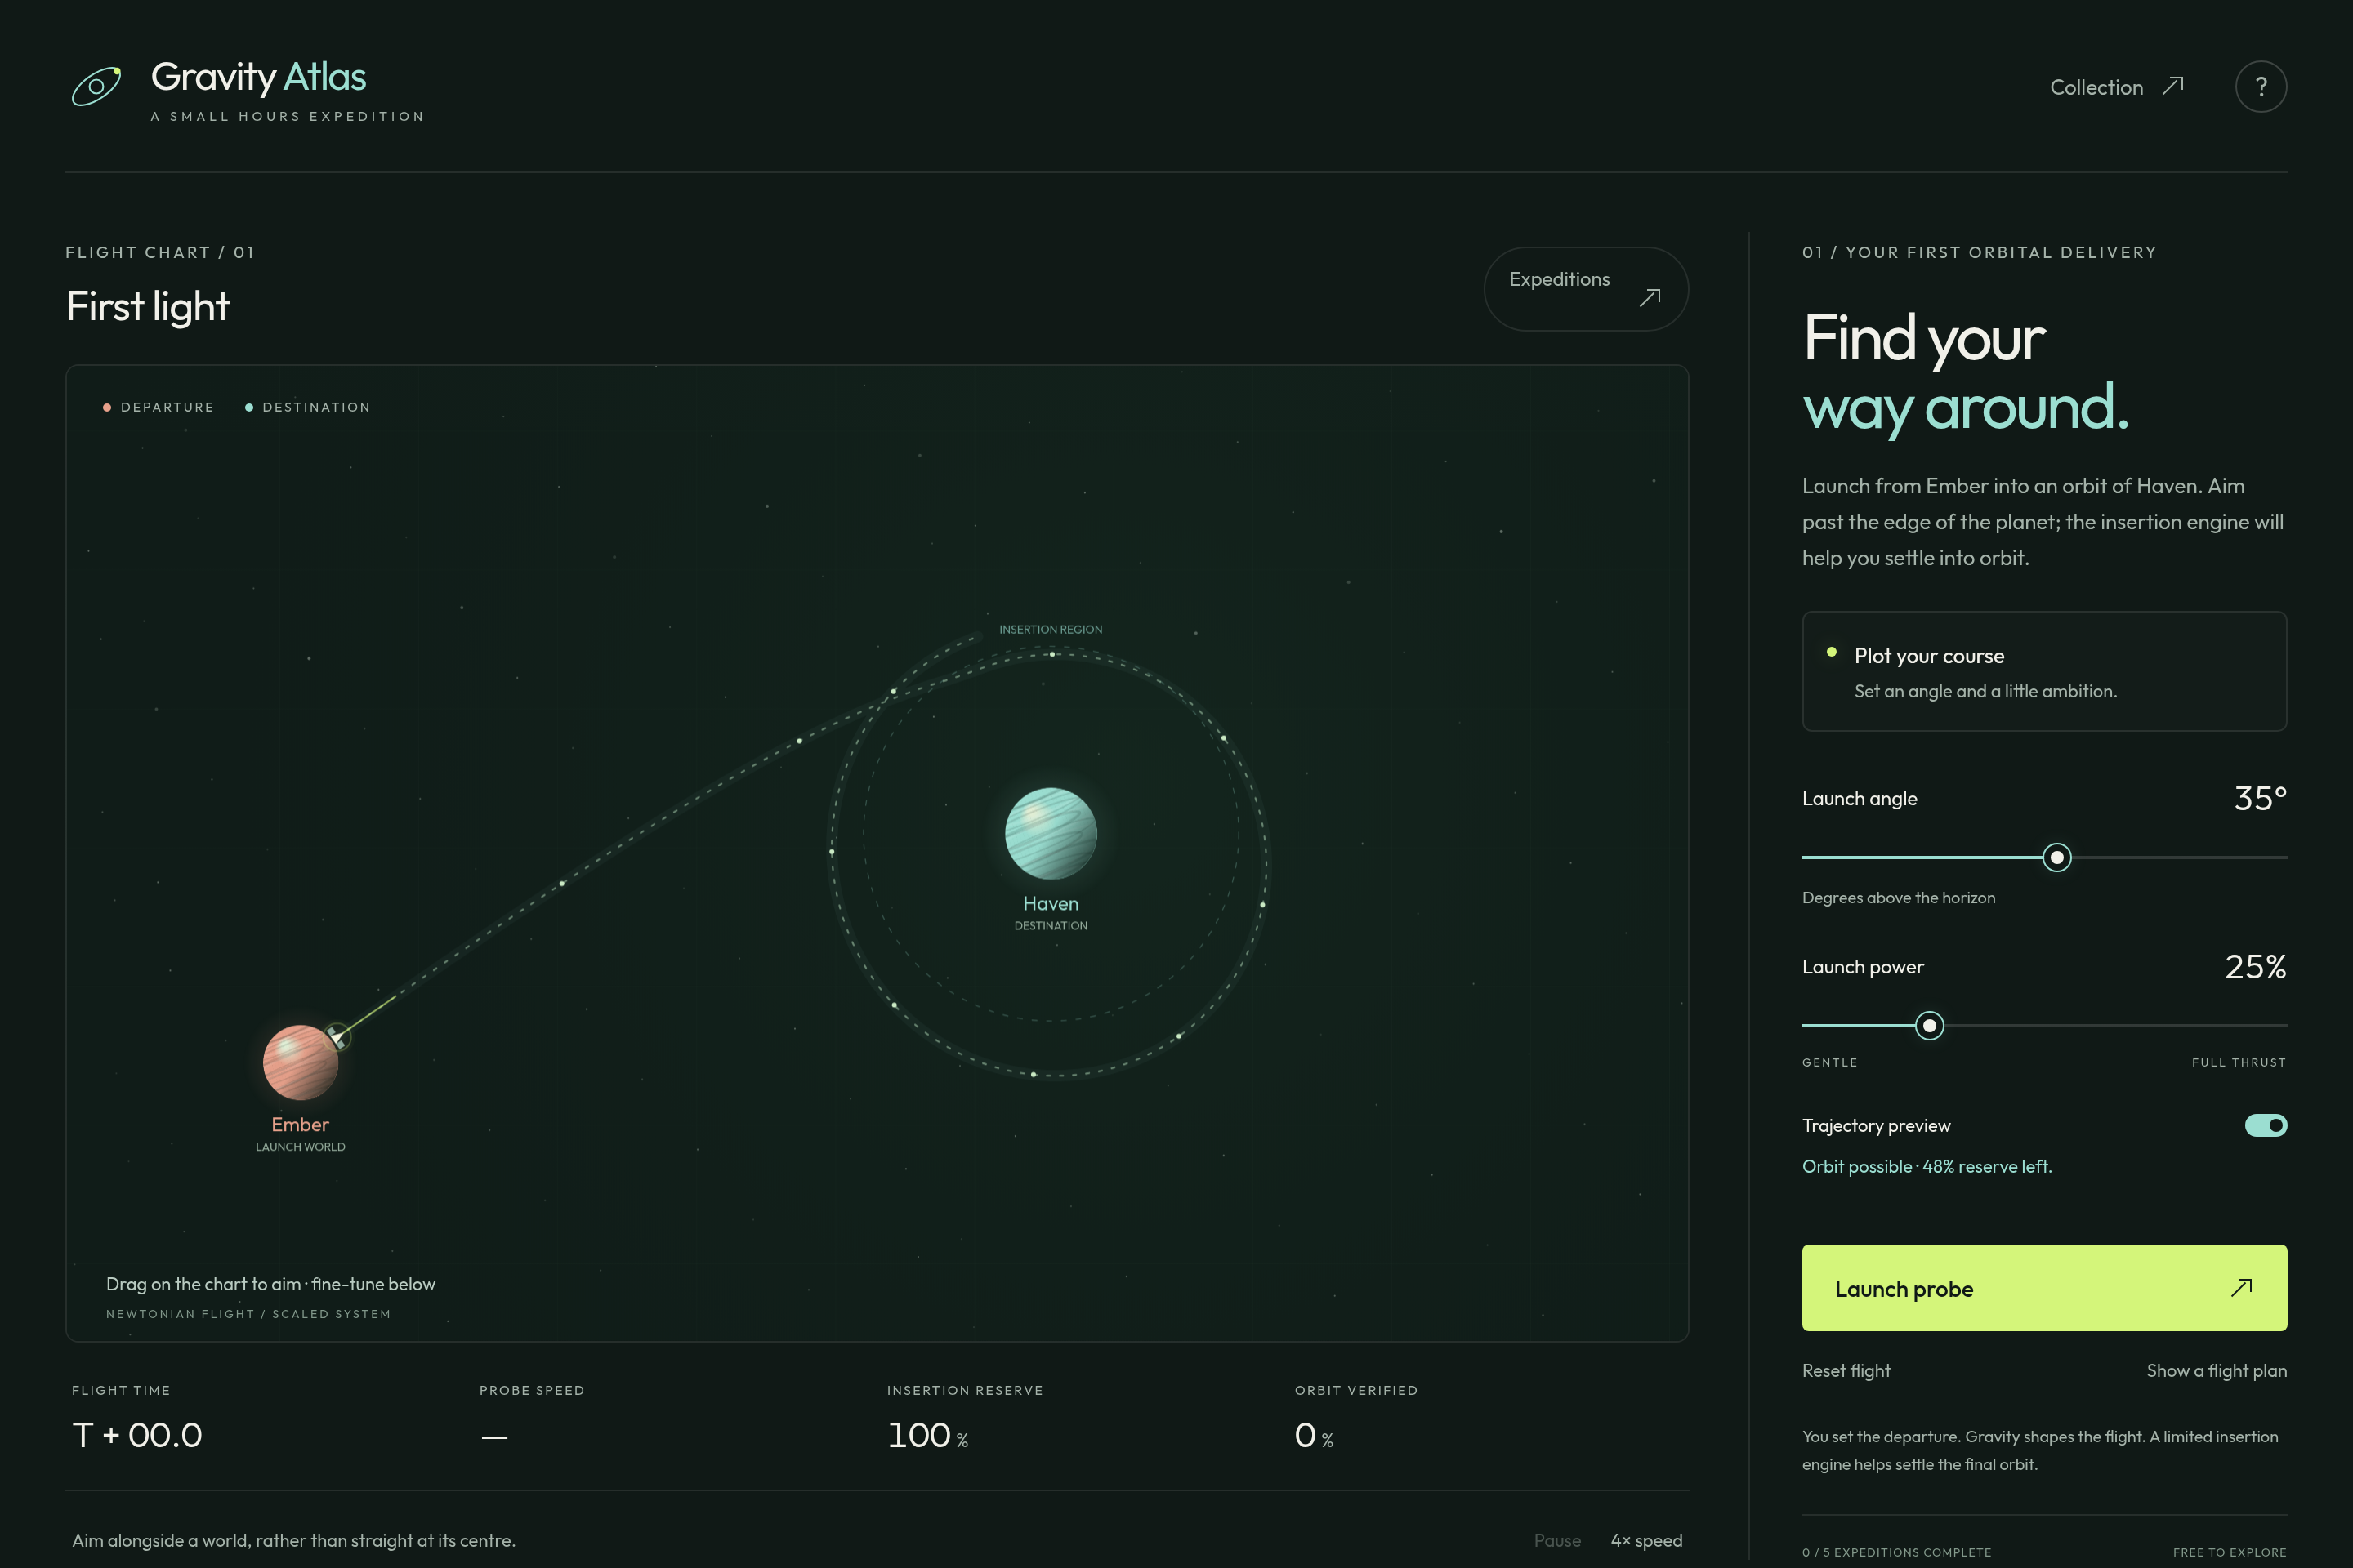
Task: Open the Expeditions list
Action: pos(1586,289)
